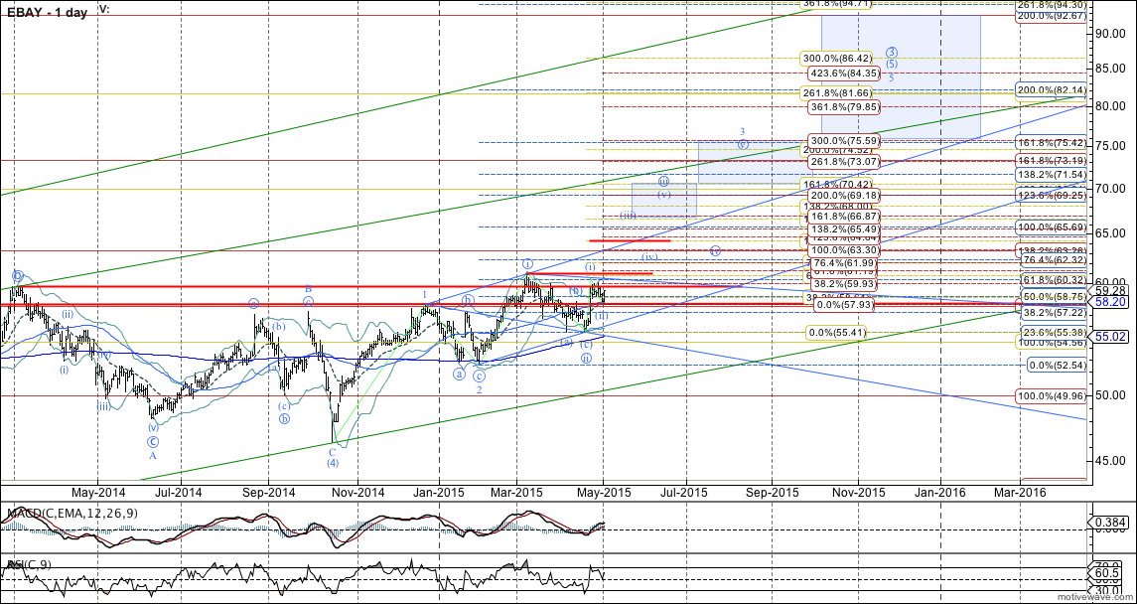Select the 100.0%(49.96) level label
Screen dimensions: 1137x604
[1051, 396]
